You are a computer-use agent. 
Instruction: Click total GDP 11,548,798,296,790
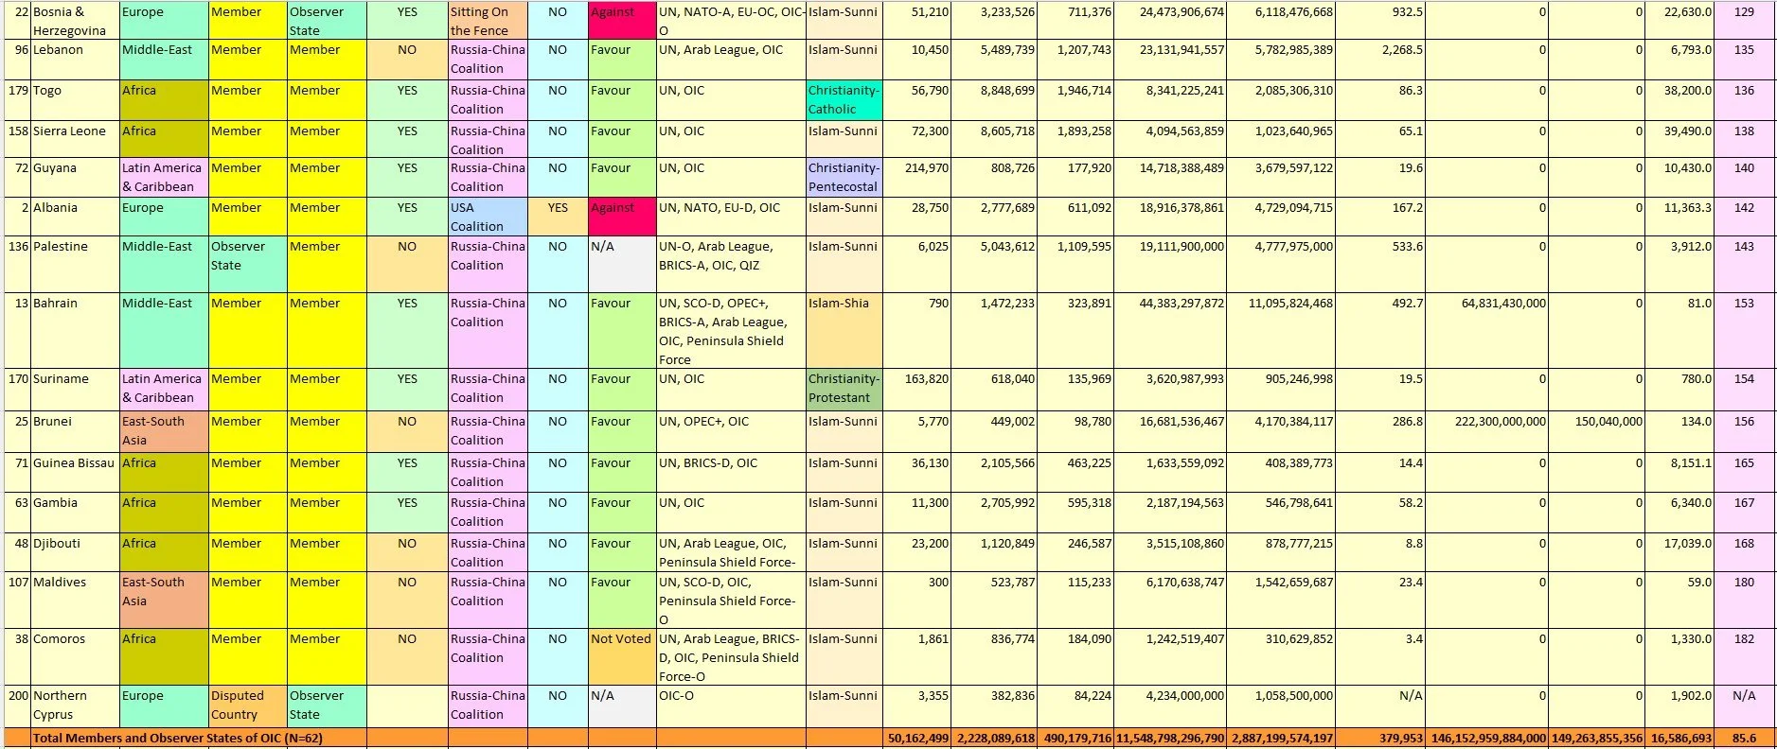[x=1170, y=738]
